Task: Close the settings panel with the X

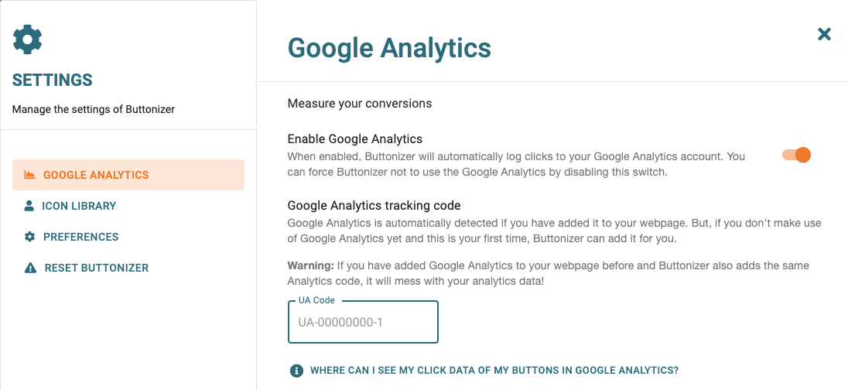Action: pos(824,35)
